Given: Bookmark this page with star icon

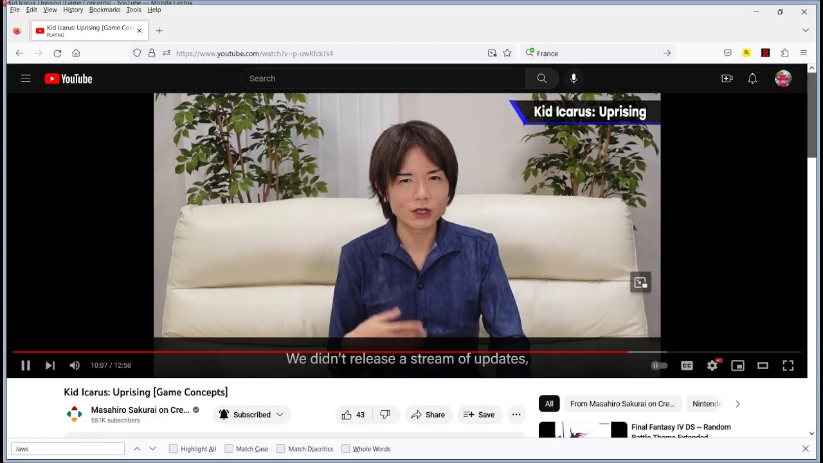Looking at the screenshot, I should pos(507,53).
